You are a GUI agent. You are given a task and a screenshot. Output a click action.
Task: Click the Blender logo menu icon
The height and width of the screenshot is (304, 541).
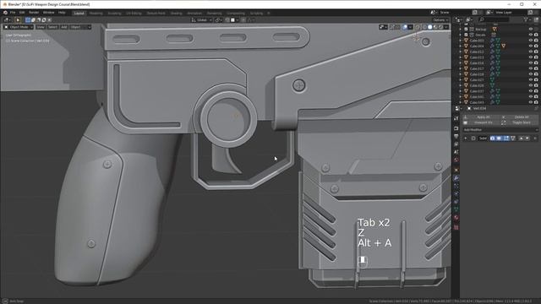click(x=5, y=13)
